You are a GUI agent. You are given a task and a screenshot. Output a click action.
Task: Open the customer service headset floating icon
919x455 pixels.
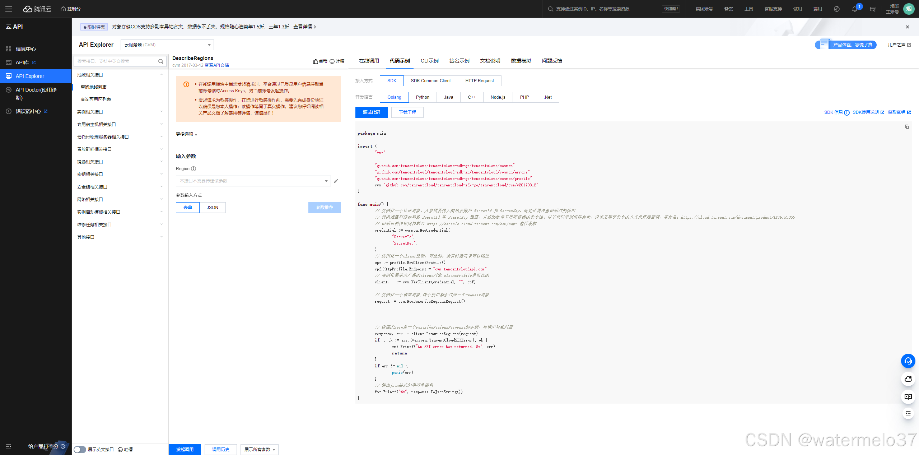[908, 361]
